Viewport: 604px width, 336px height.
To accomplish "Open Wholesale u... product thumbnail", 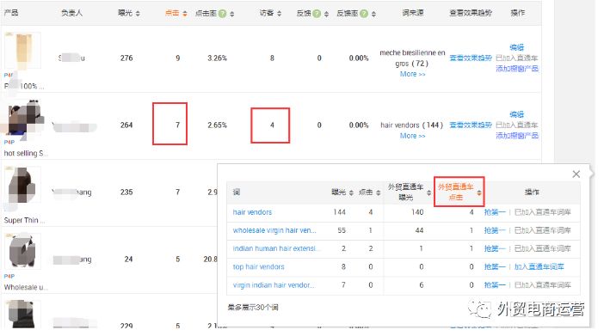I will click(22, 251).
